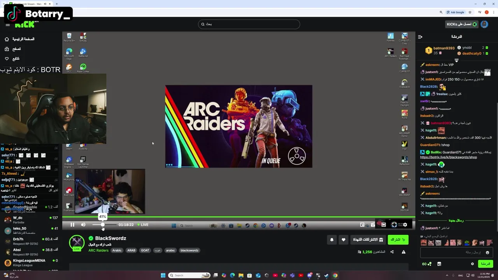
Task: Click the BlackSwordz channel avatar
Action: (77, 243)
